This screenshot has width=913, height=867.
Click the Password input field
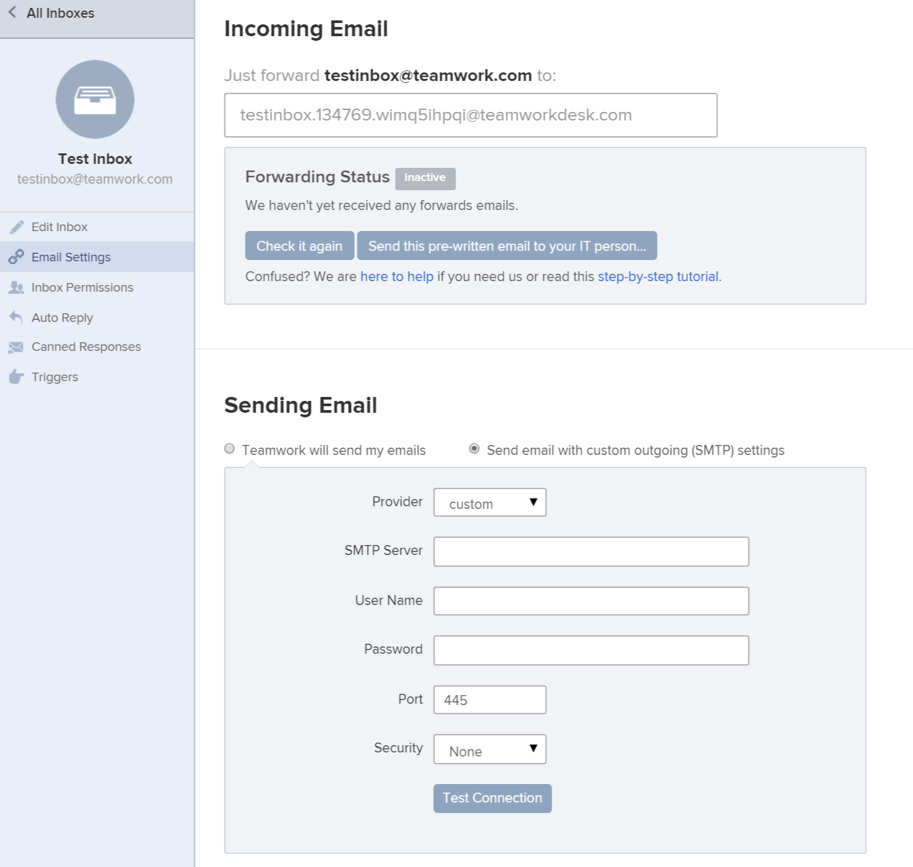point(591,650)
